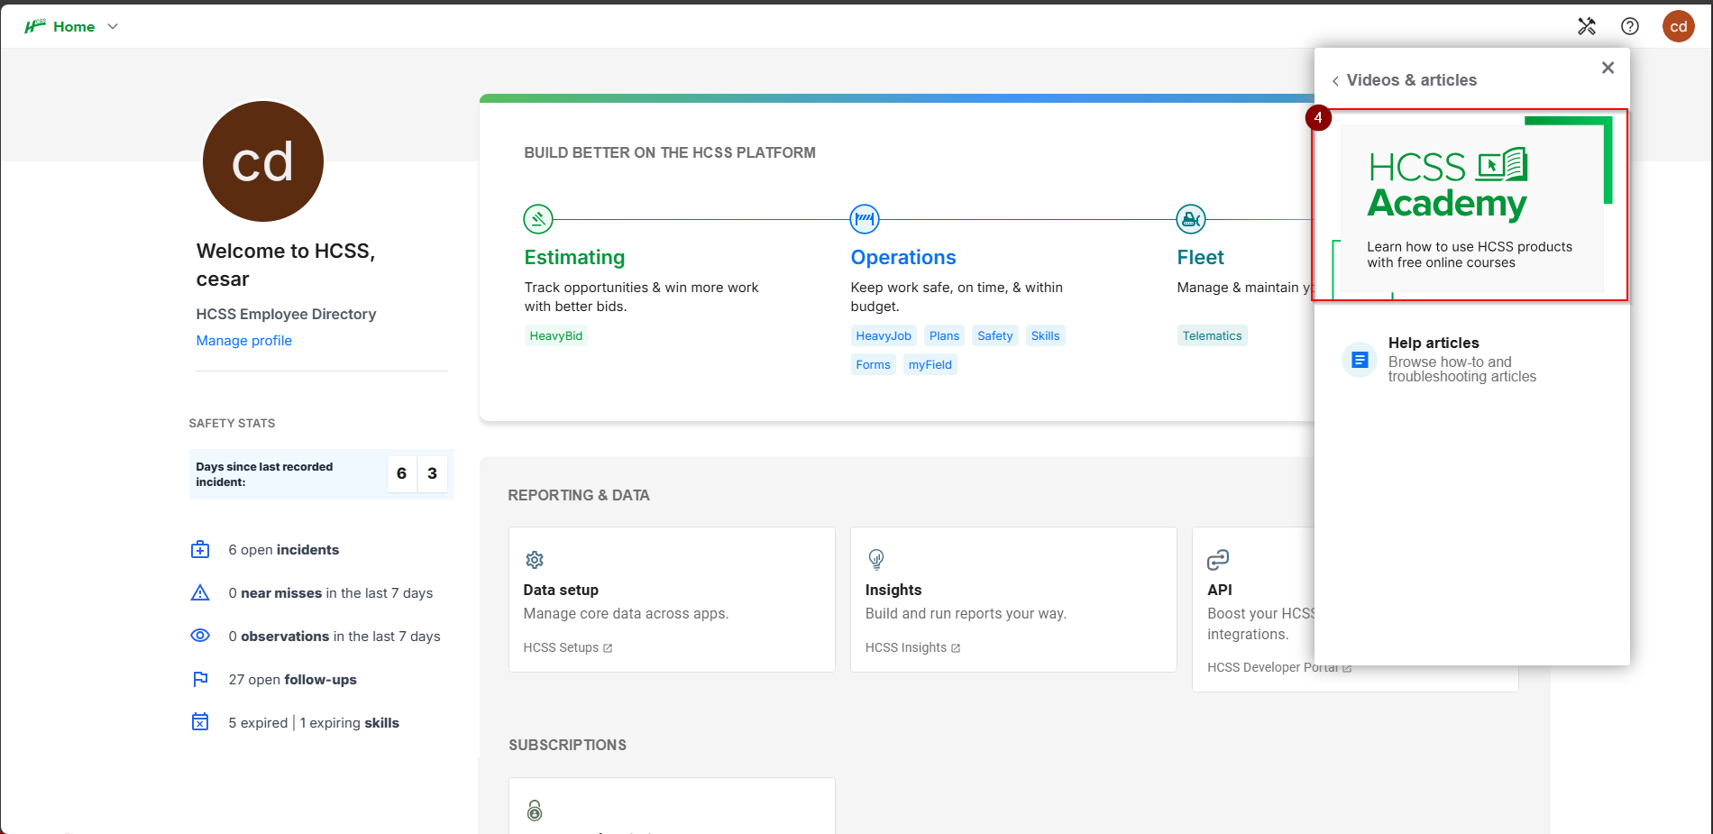Screen dimensions: 1713x834
Task: Go back from Videos & articles panel
Action: [x=1335, y=81]
